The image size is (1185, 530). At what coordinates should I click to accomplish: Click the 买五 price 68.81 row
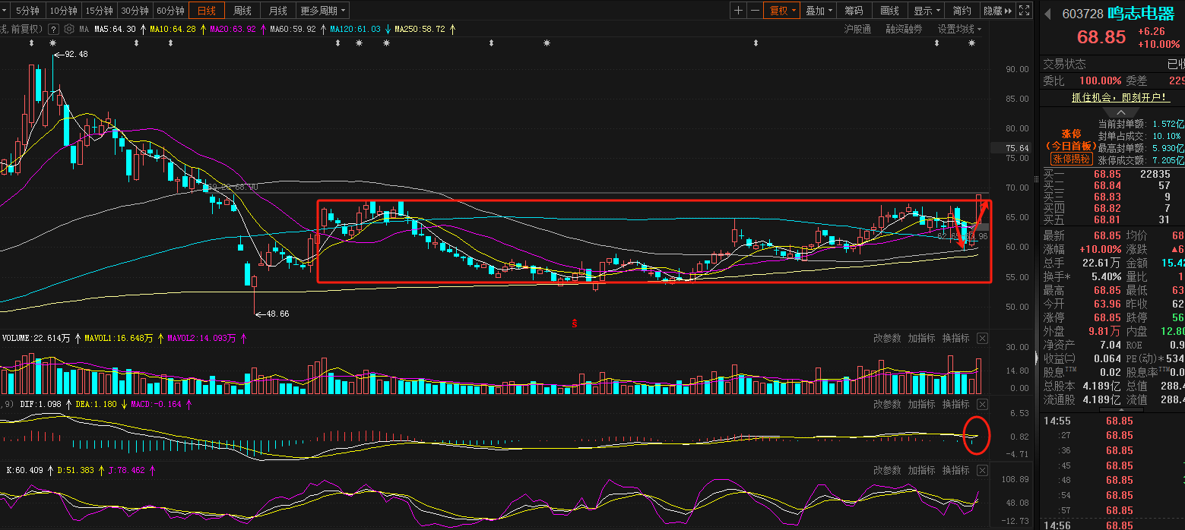coord(1113,219)
